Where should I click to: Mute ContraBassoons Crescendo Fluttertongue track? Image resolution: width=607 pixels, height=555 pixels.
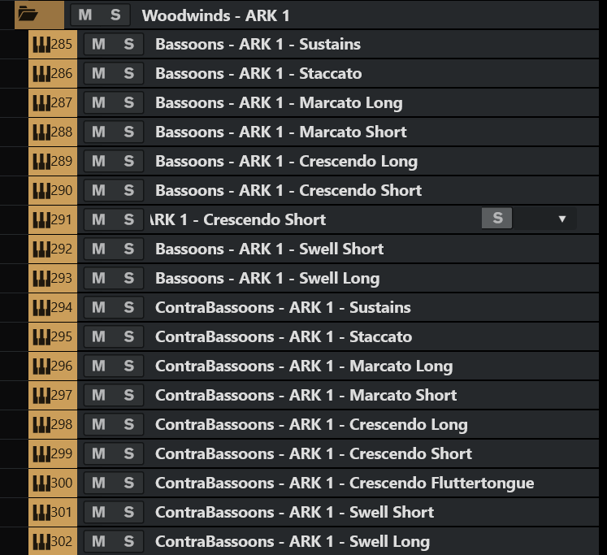coord(98,483)
